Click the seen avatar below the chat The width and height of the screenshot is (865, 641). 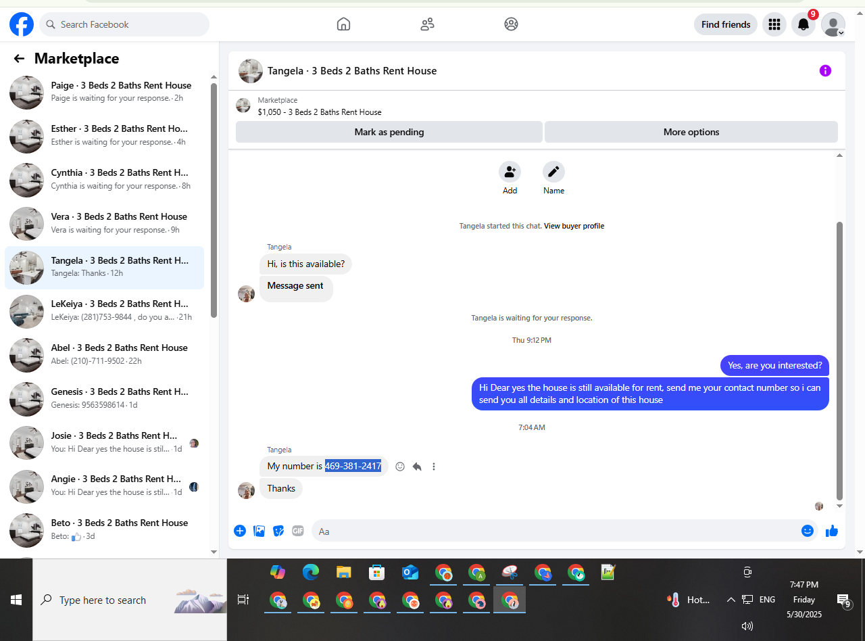[819, 506]
